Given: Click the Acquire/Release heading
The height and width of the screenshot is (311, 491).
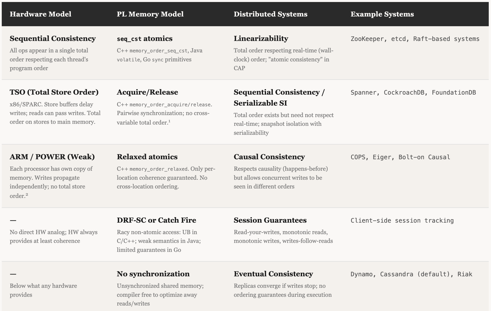Looking at the screenshot, I should point(147,92).
